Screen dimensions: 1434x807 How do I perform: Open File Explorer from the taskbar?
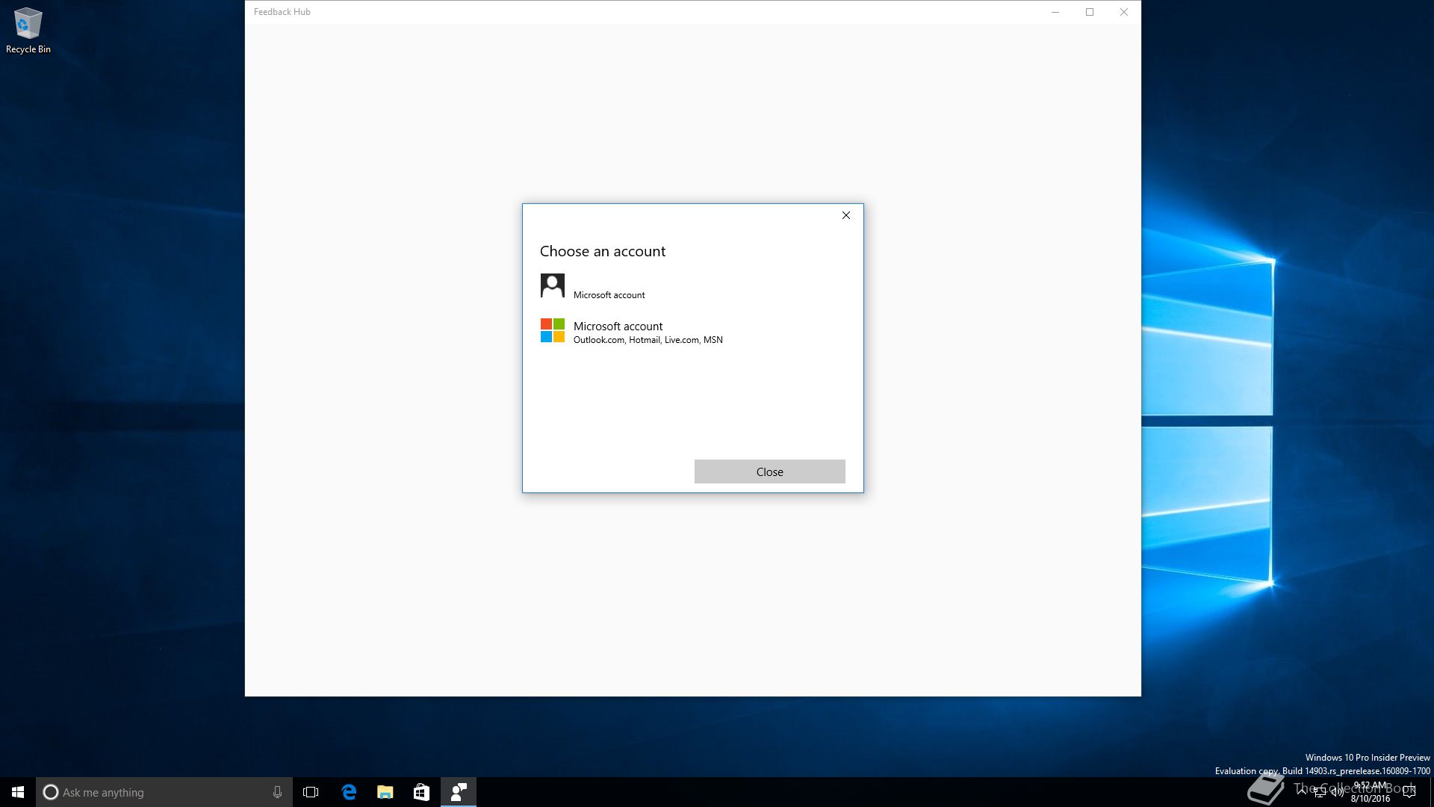click(385, 792)
